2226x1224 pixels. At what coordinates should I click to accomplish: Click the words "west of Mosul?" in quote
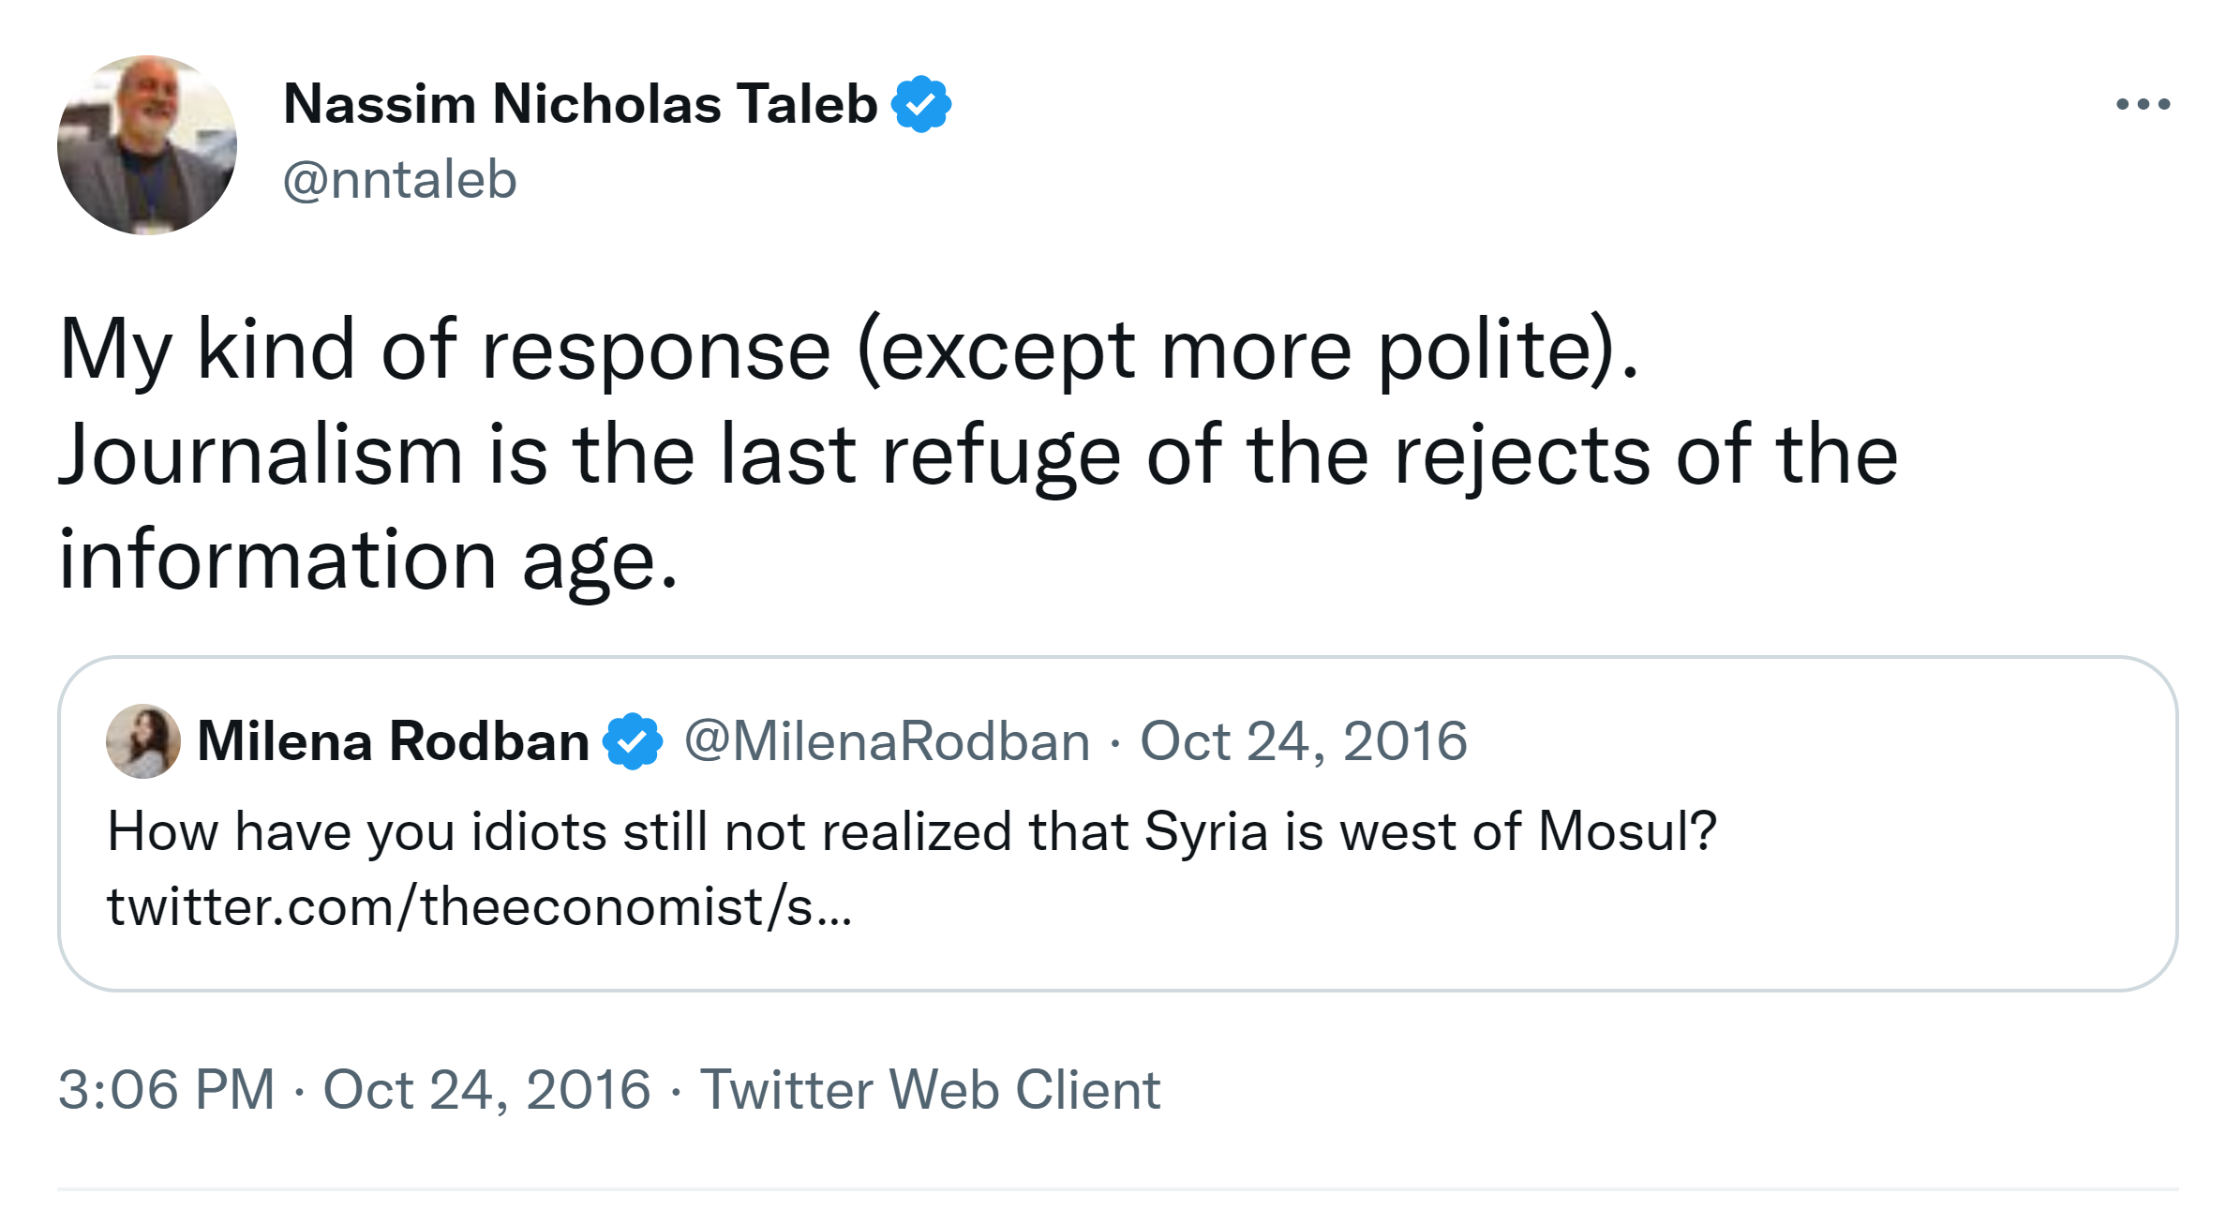pyautogui.click(x=1528, y=831)
